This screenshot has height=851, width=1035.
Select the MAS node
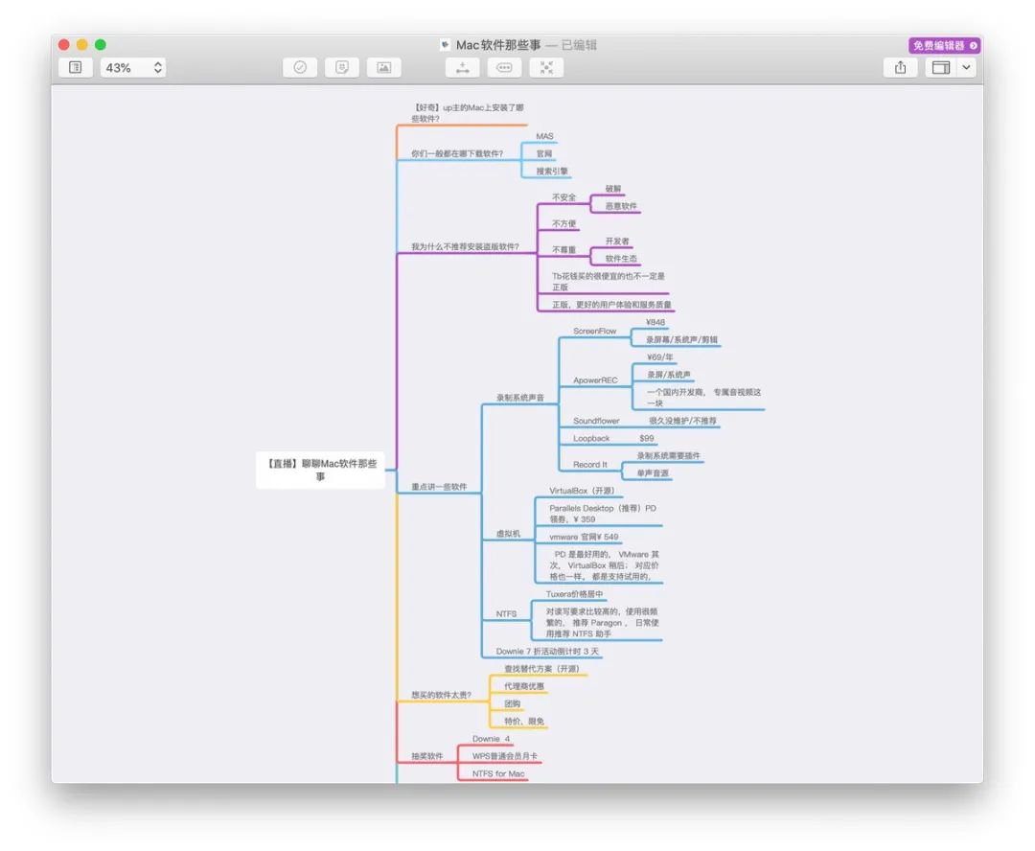pyautogui.click(x=544, y=137)
